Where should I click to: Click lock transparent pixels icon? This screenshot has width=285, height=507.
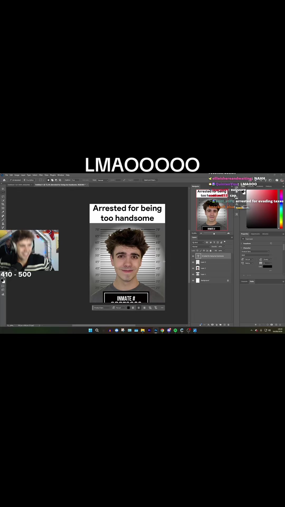point(197,251)
